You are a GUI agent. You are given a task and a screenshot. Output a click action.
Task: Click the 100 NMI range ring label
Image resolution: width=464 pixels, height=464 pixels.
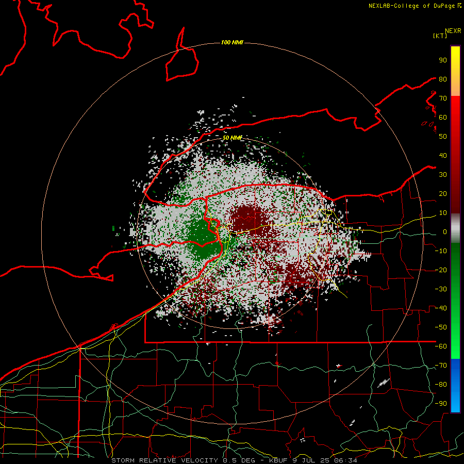232,42
